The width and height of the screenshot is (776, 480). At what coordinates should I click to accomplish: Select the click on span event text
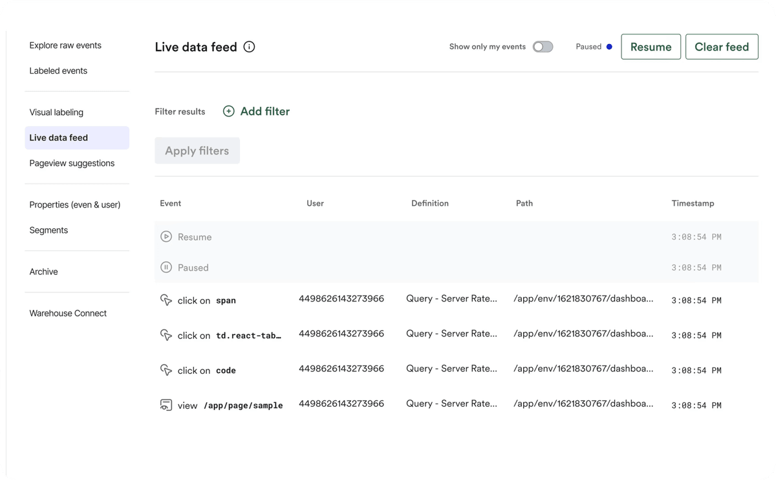[x=207, y=300]
